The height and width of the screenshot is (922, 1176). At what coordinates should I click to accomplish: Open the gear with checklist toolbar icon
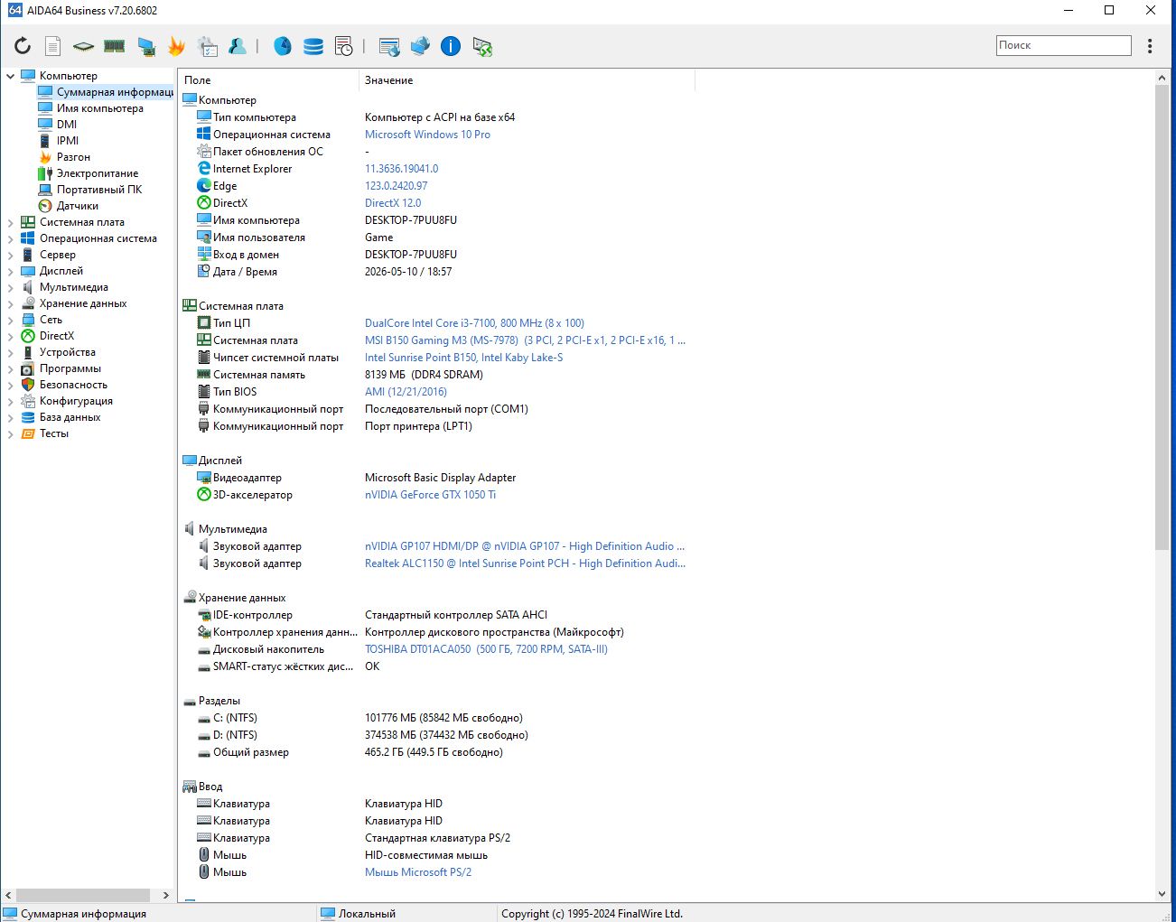pyautogui.click(x=208, y=46)
